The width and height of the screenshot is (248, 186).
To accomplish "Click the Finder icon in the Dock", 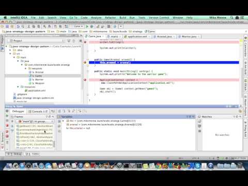I will 9,166.
